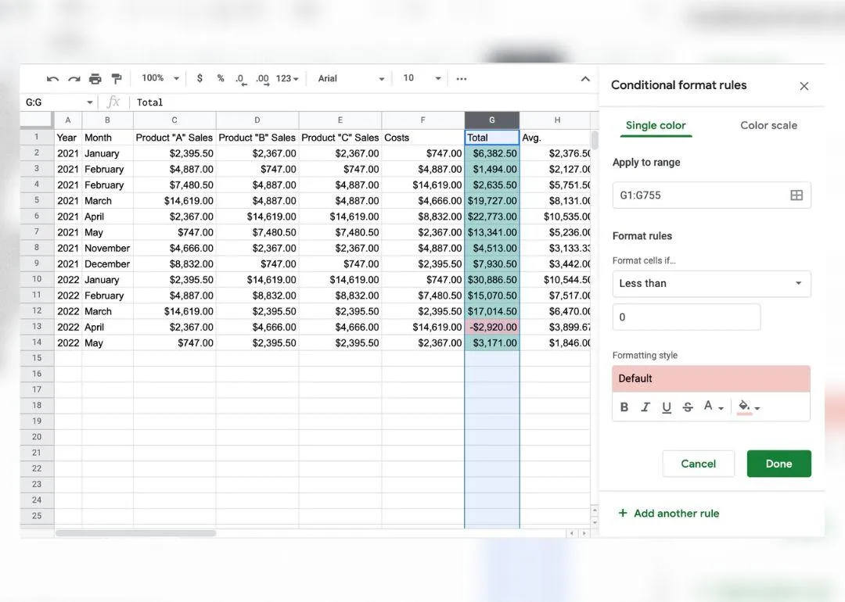Toggle italic in formatting style
This screenshot has width=845, height=602.
645,407
